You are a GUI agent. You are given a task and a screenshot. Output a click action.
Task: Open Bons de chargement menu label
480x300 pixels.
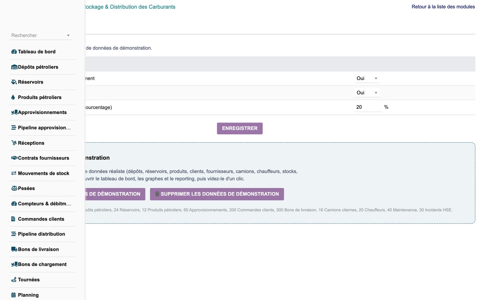click(x=42, y=264)
